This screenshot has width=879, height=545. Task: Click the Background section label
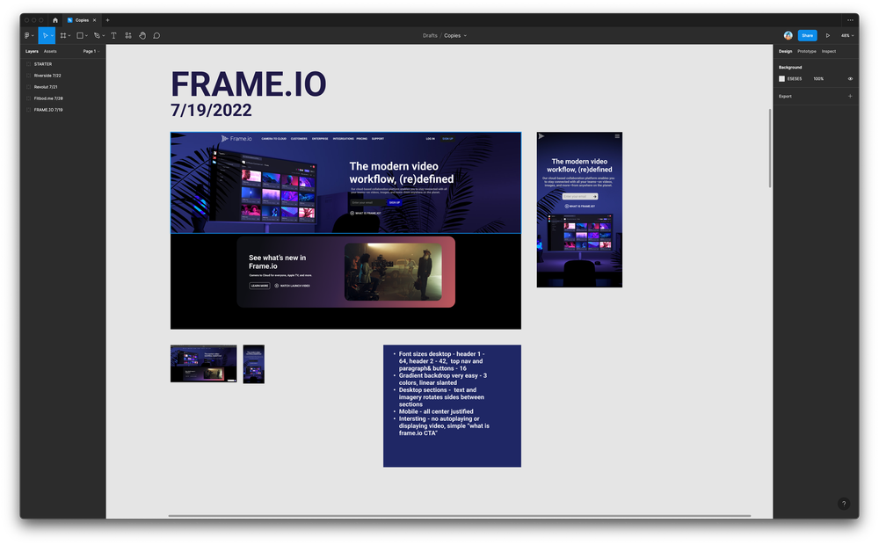point(790,68)
